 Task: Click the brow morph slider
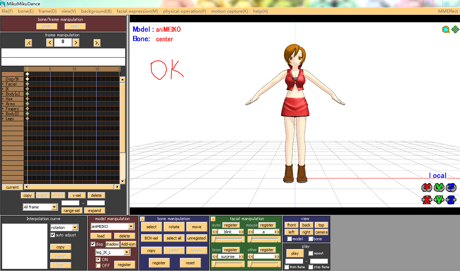click(x=228, y=264)
